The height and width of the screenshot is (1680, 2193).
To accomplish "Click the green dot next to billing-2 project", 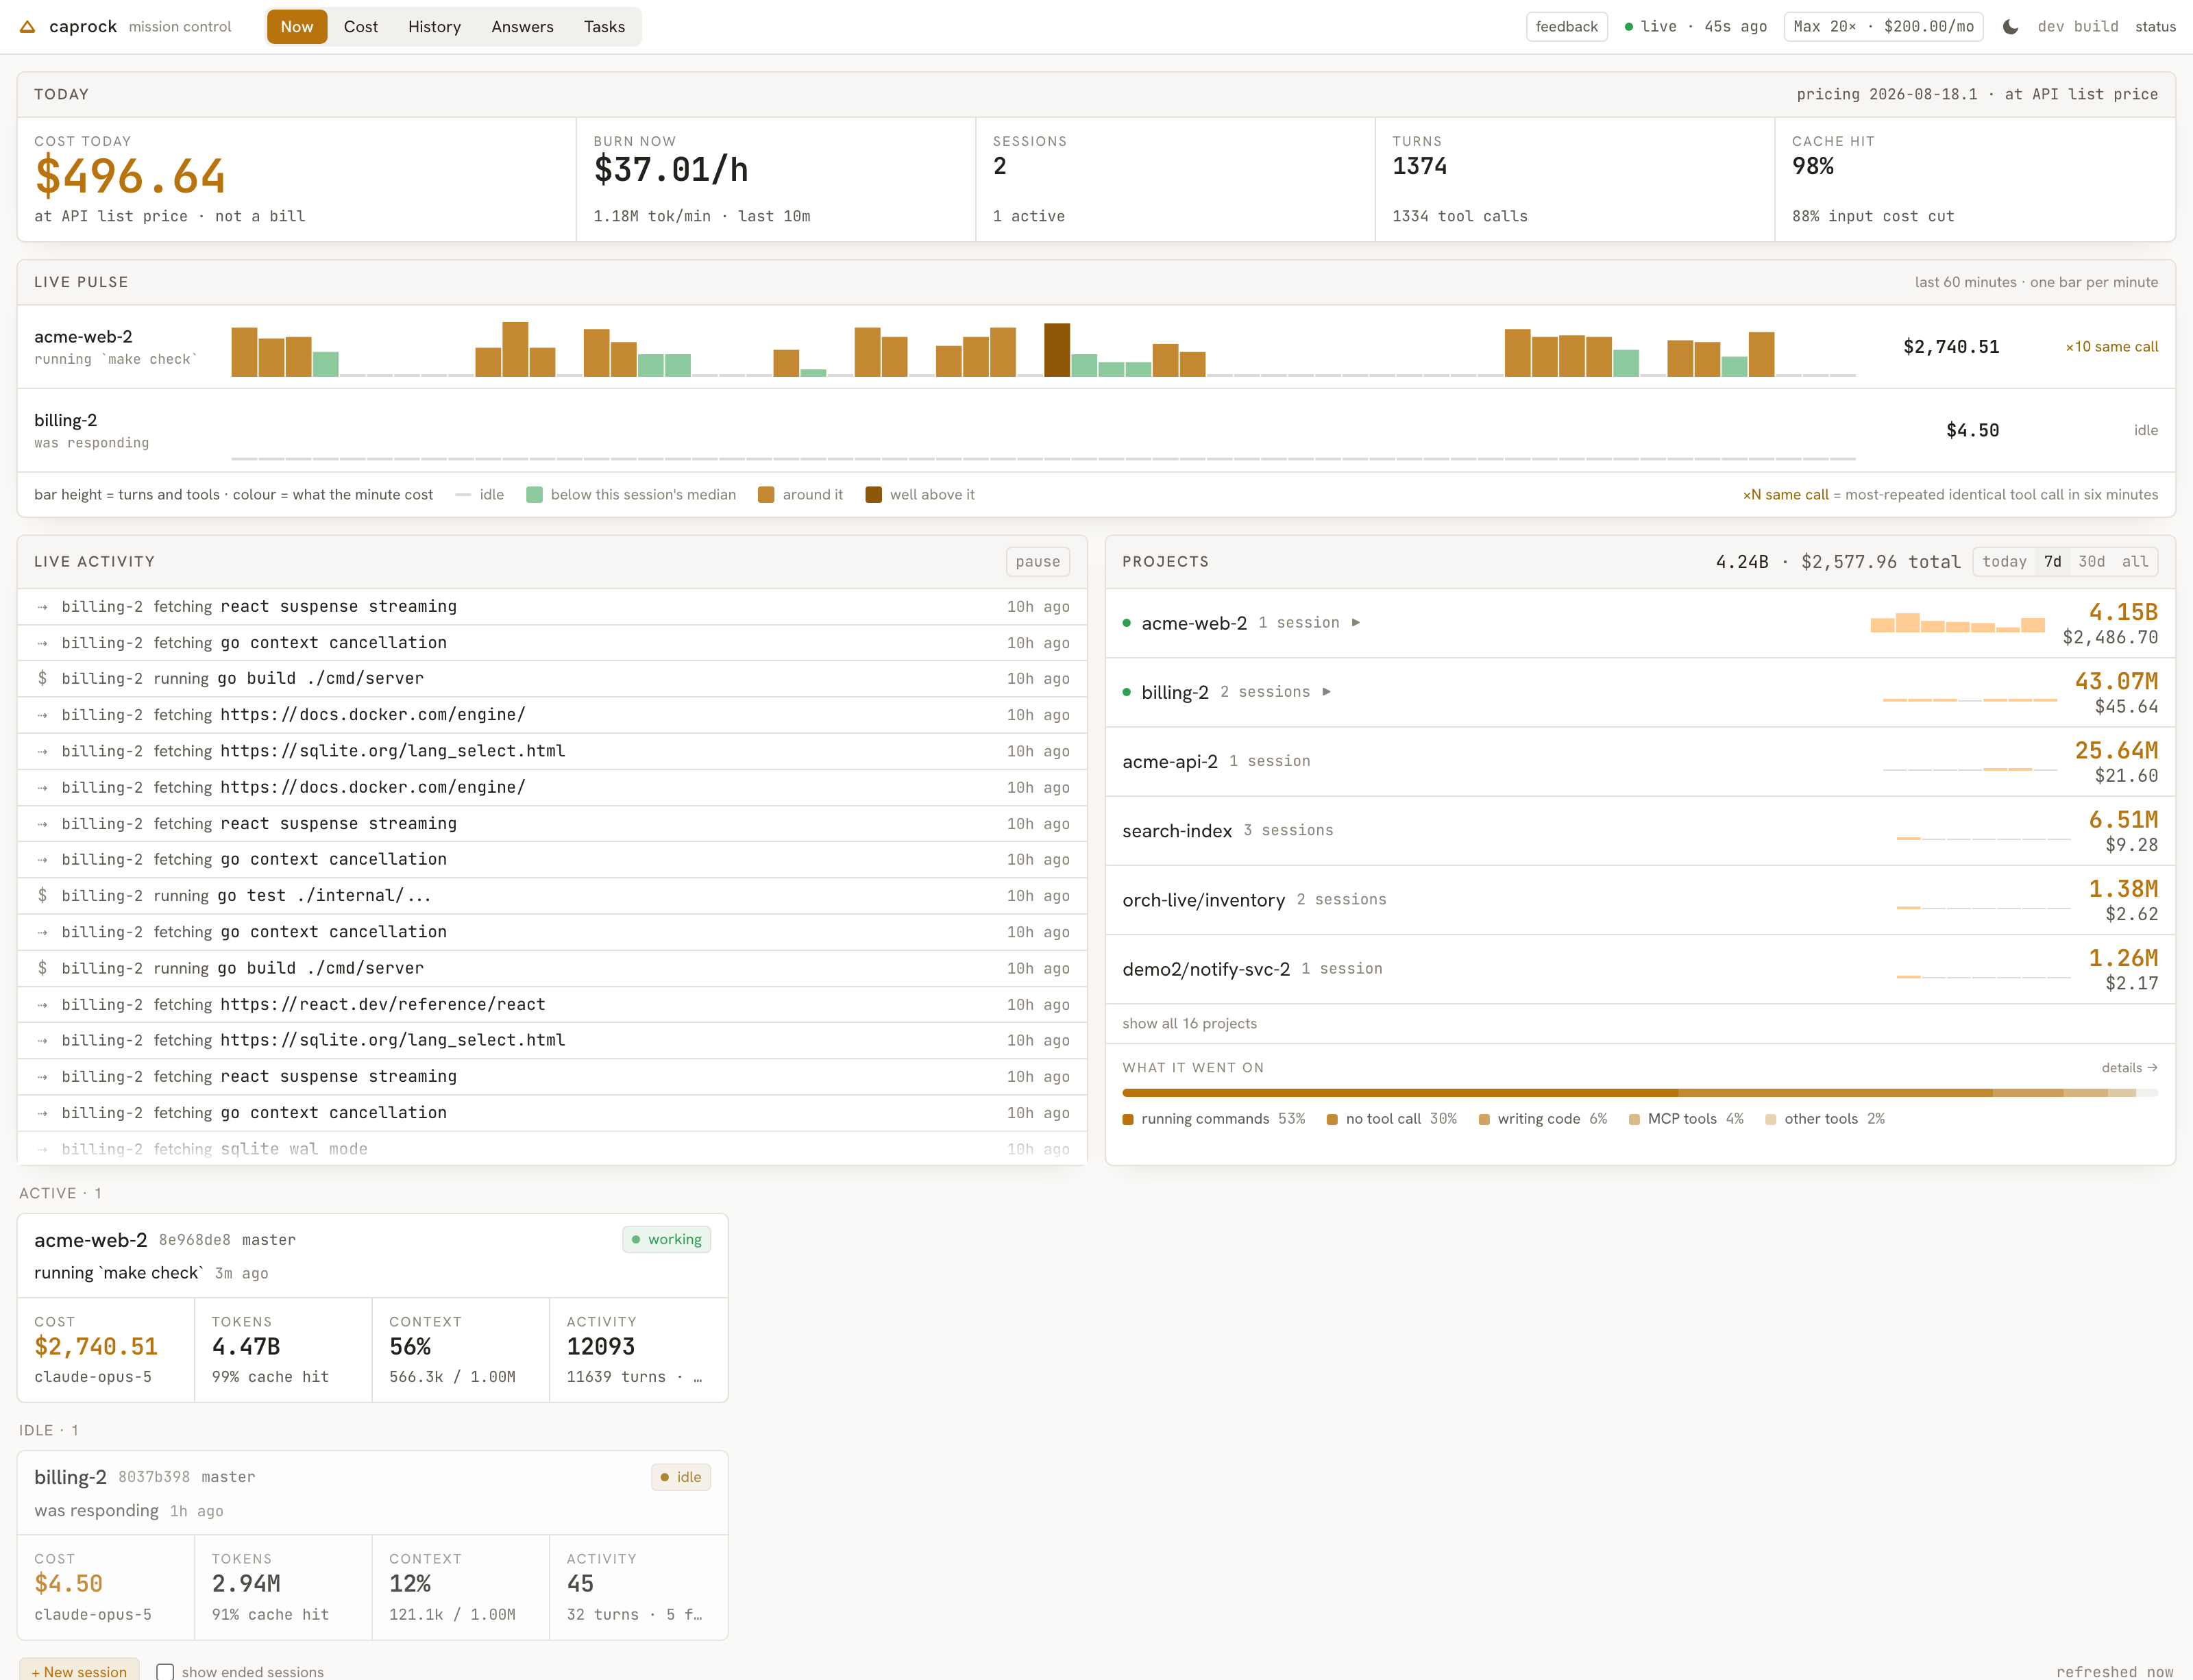I will (x=1127, y=692).
